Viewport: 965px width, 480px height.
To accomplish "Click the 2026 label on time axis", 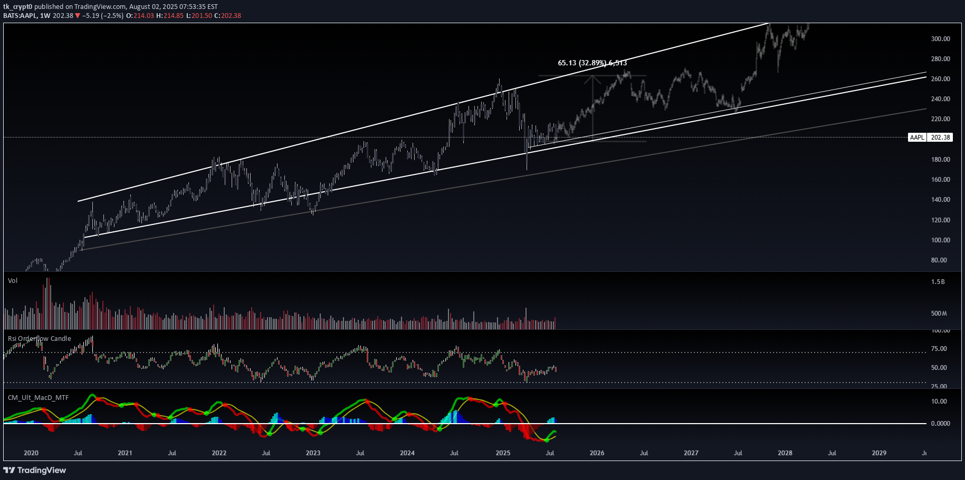I will click(597, 453).
